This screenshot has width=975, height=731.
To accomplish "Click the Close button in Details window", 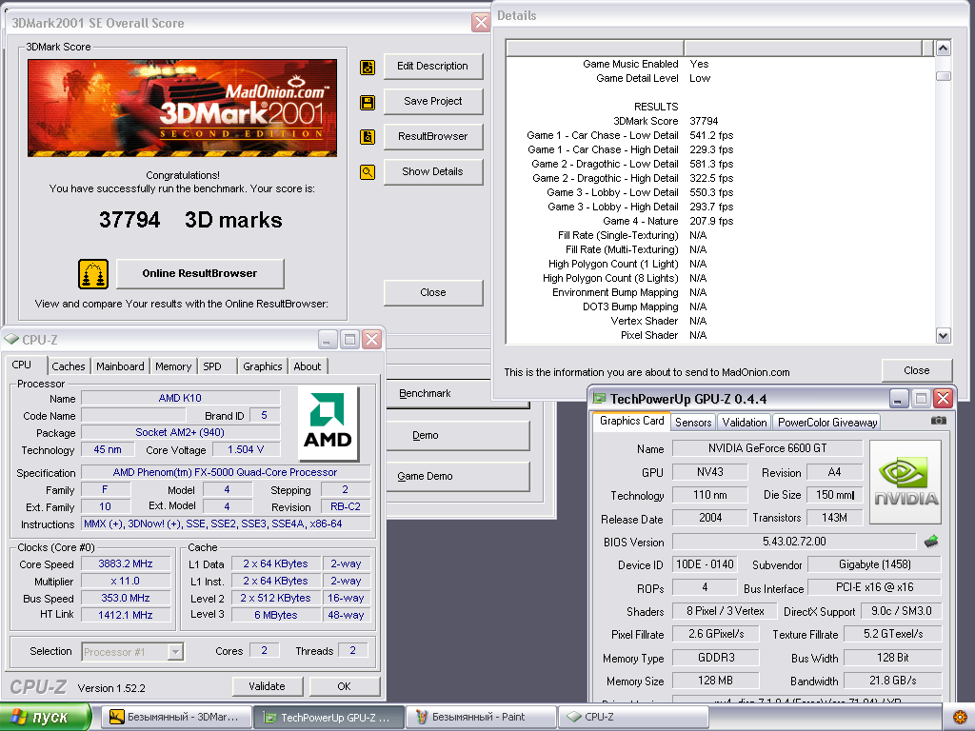I will tap(917, 370).
